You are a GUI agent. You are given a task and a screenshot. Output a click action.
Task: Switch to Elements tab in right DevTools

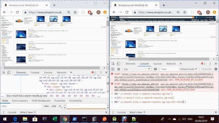tap(131, 64)
